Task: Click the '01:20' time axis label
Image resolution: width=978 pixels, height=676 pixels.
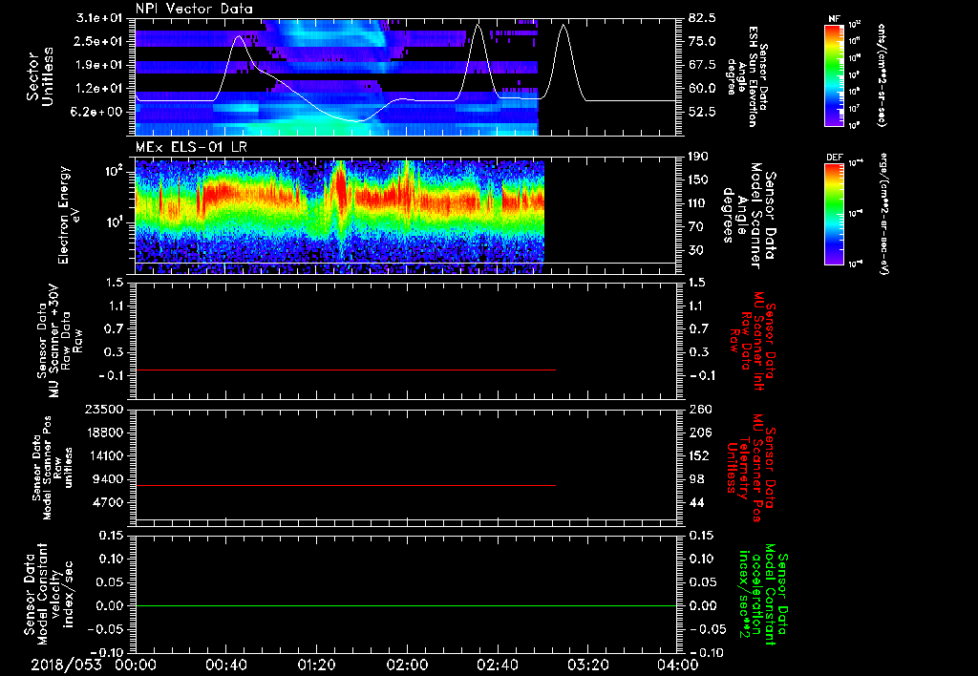Action: point(316,665)
